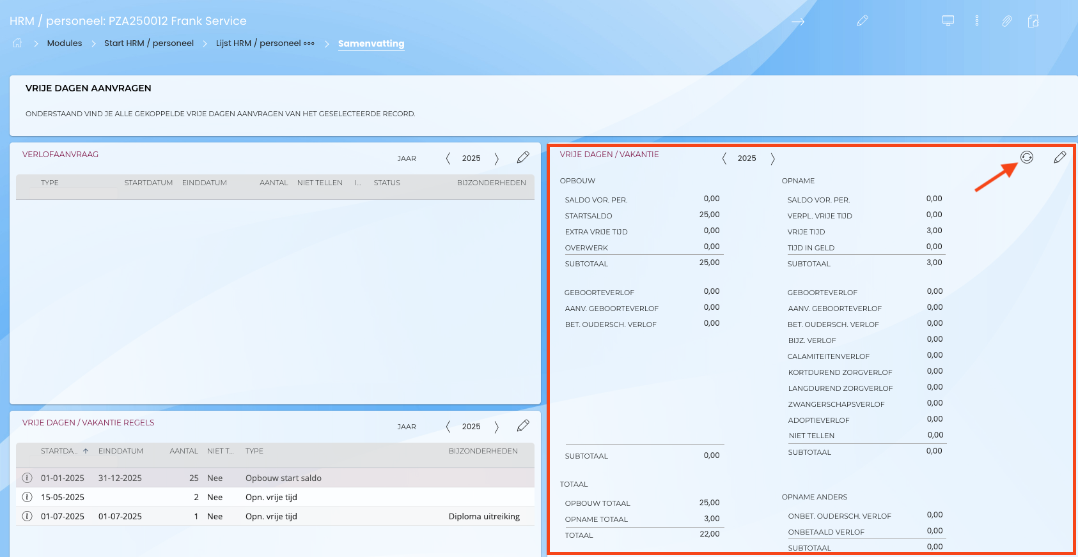Sort Vakantie regels by BIJZONDERHEDEN column
1078x557 pixels.
pos(483,451)
